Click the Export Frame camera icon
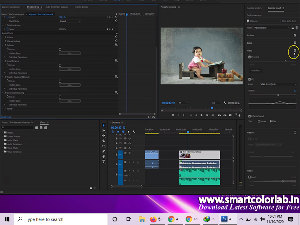The width and height of the screenshot is (300, 225). [x=230, y=115]
